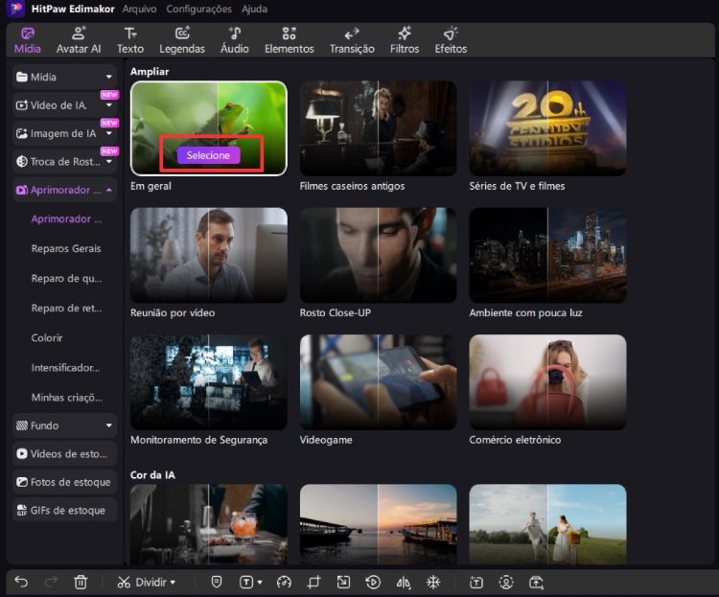The height and width of the screenshot is (597, 719).
Task: Open the Mídia tab
Action: coord(28,40)
